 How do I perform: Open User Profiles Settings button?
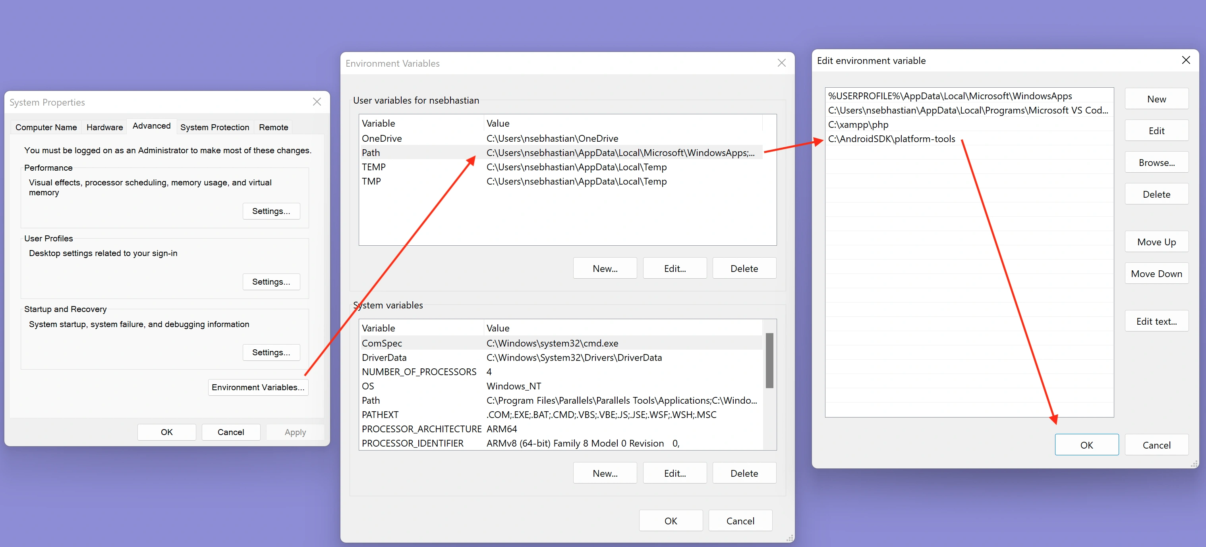(x=271, y=282)
